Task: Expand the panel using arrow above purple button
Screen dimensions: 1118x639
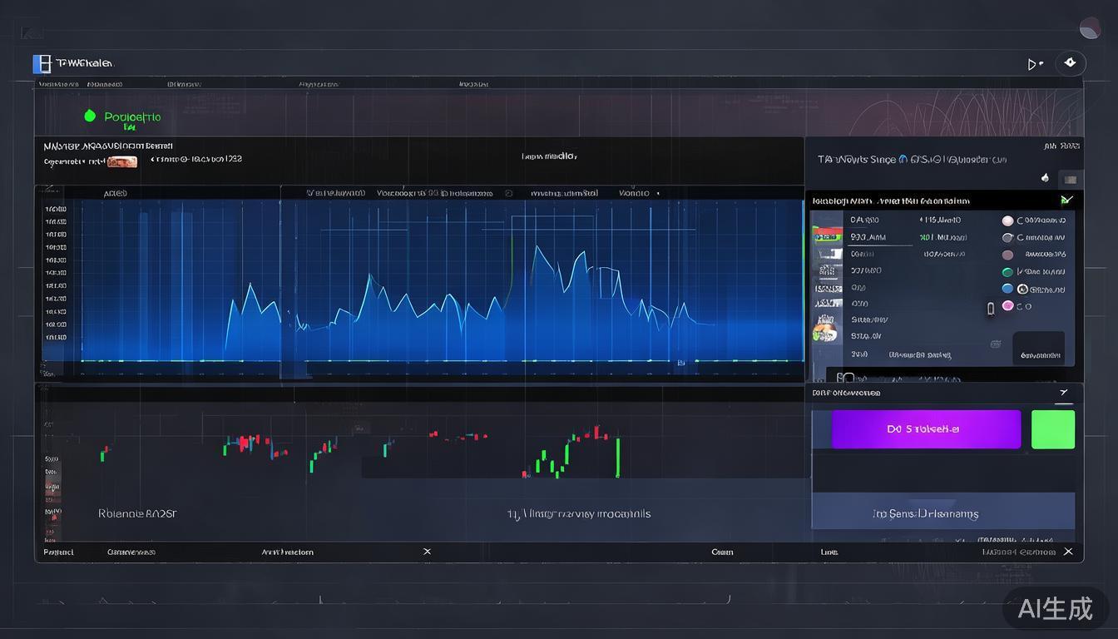Action: coord(1063,392)
